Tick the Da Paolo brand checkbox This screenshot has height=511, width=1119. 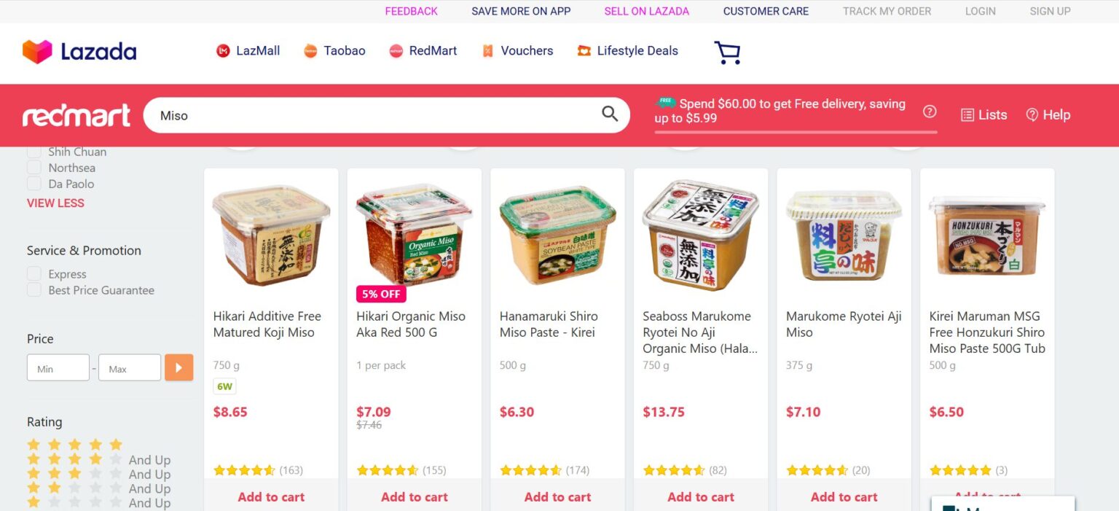point(34,184)
